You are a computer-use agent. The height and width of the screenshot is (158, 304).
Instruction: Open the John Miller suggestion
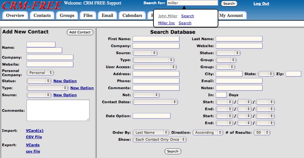168,16
